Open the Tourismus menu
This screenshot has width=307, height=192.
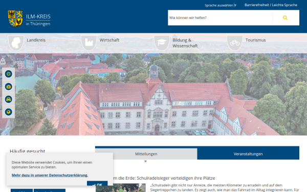255,40
